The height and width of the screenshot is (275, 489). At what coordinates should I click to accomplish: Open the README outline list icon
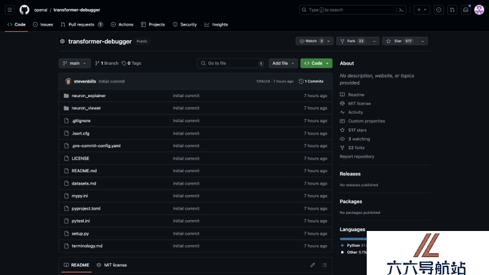coord(325,265)
